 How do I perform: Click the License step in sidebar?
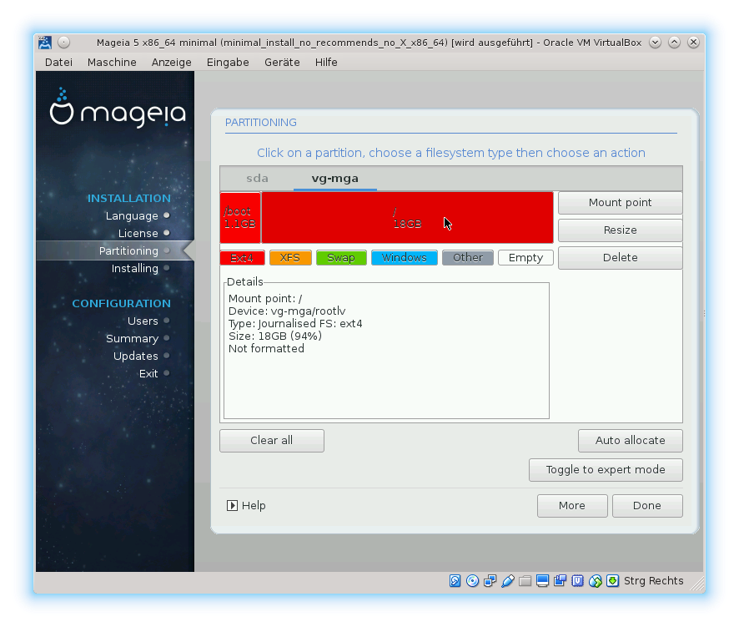[138, 234]
